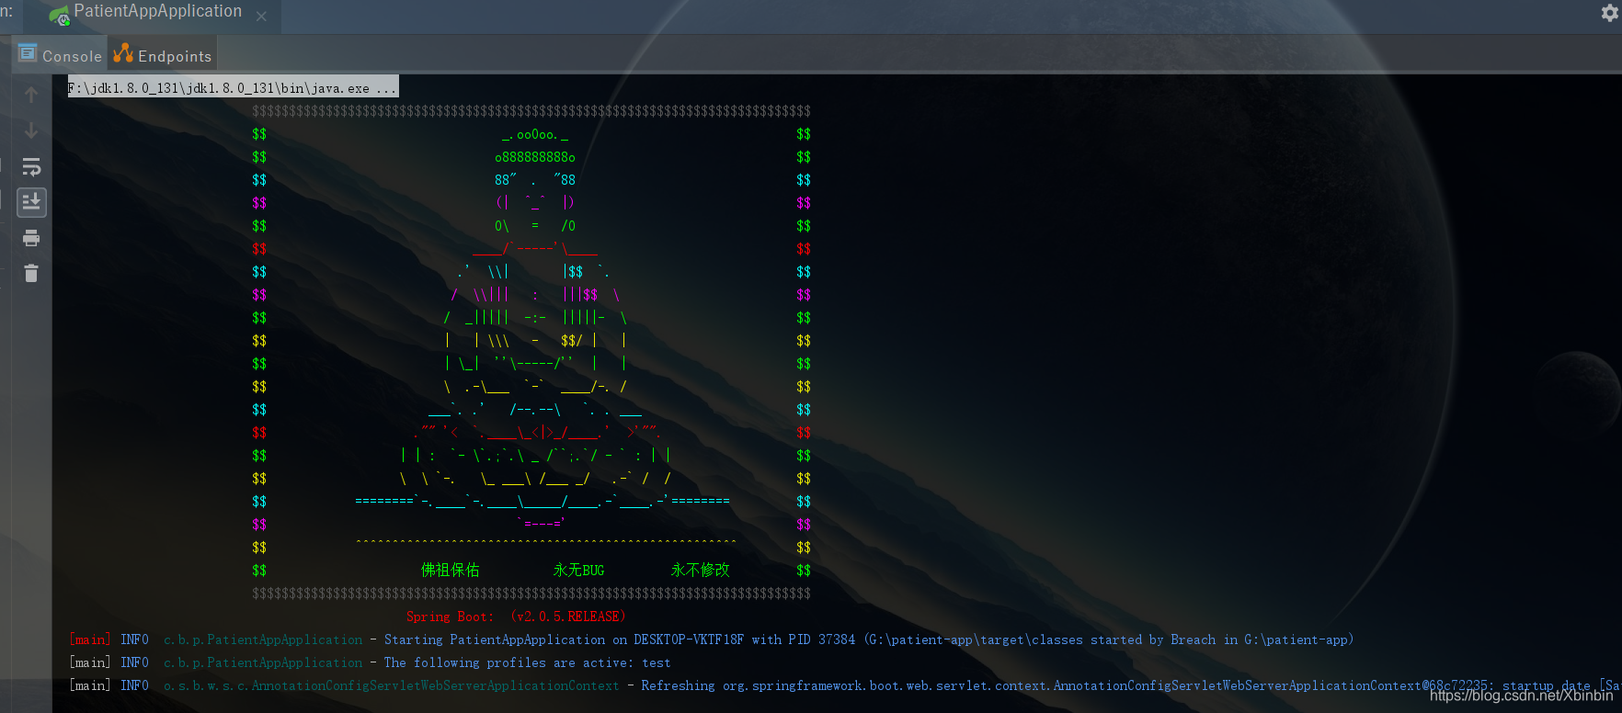Toggle soft-wrap for console output

pyautogui.click(x=31, y=166)
